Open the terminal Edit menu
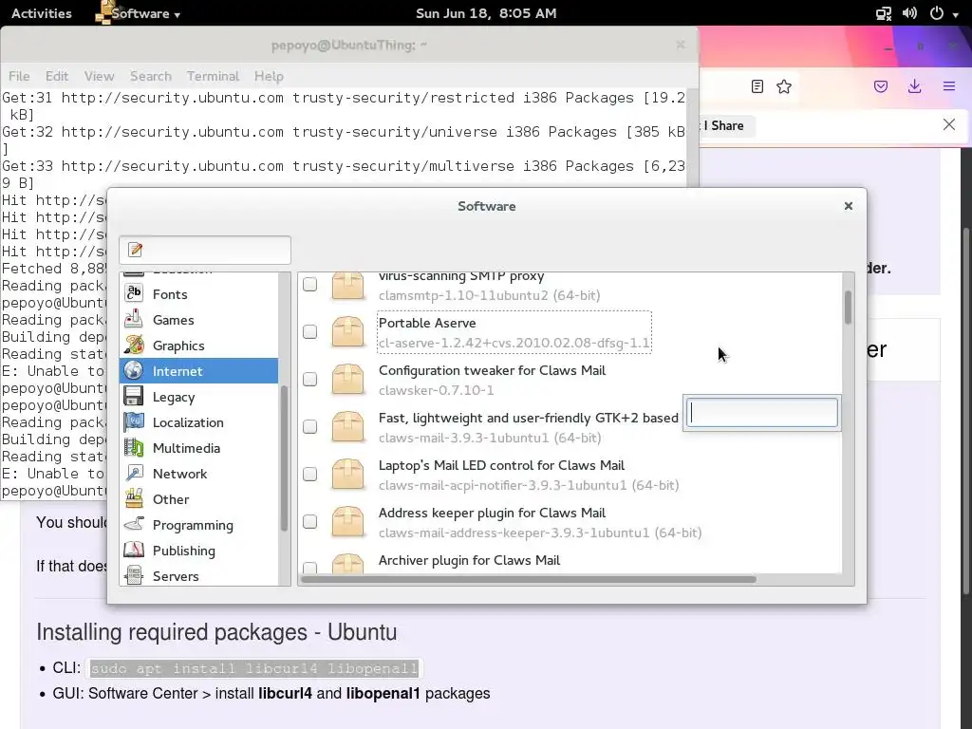The image size is (972, 729). (56, 76)
